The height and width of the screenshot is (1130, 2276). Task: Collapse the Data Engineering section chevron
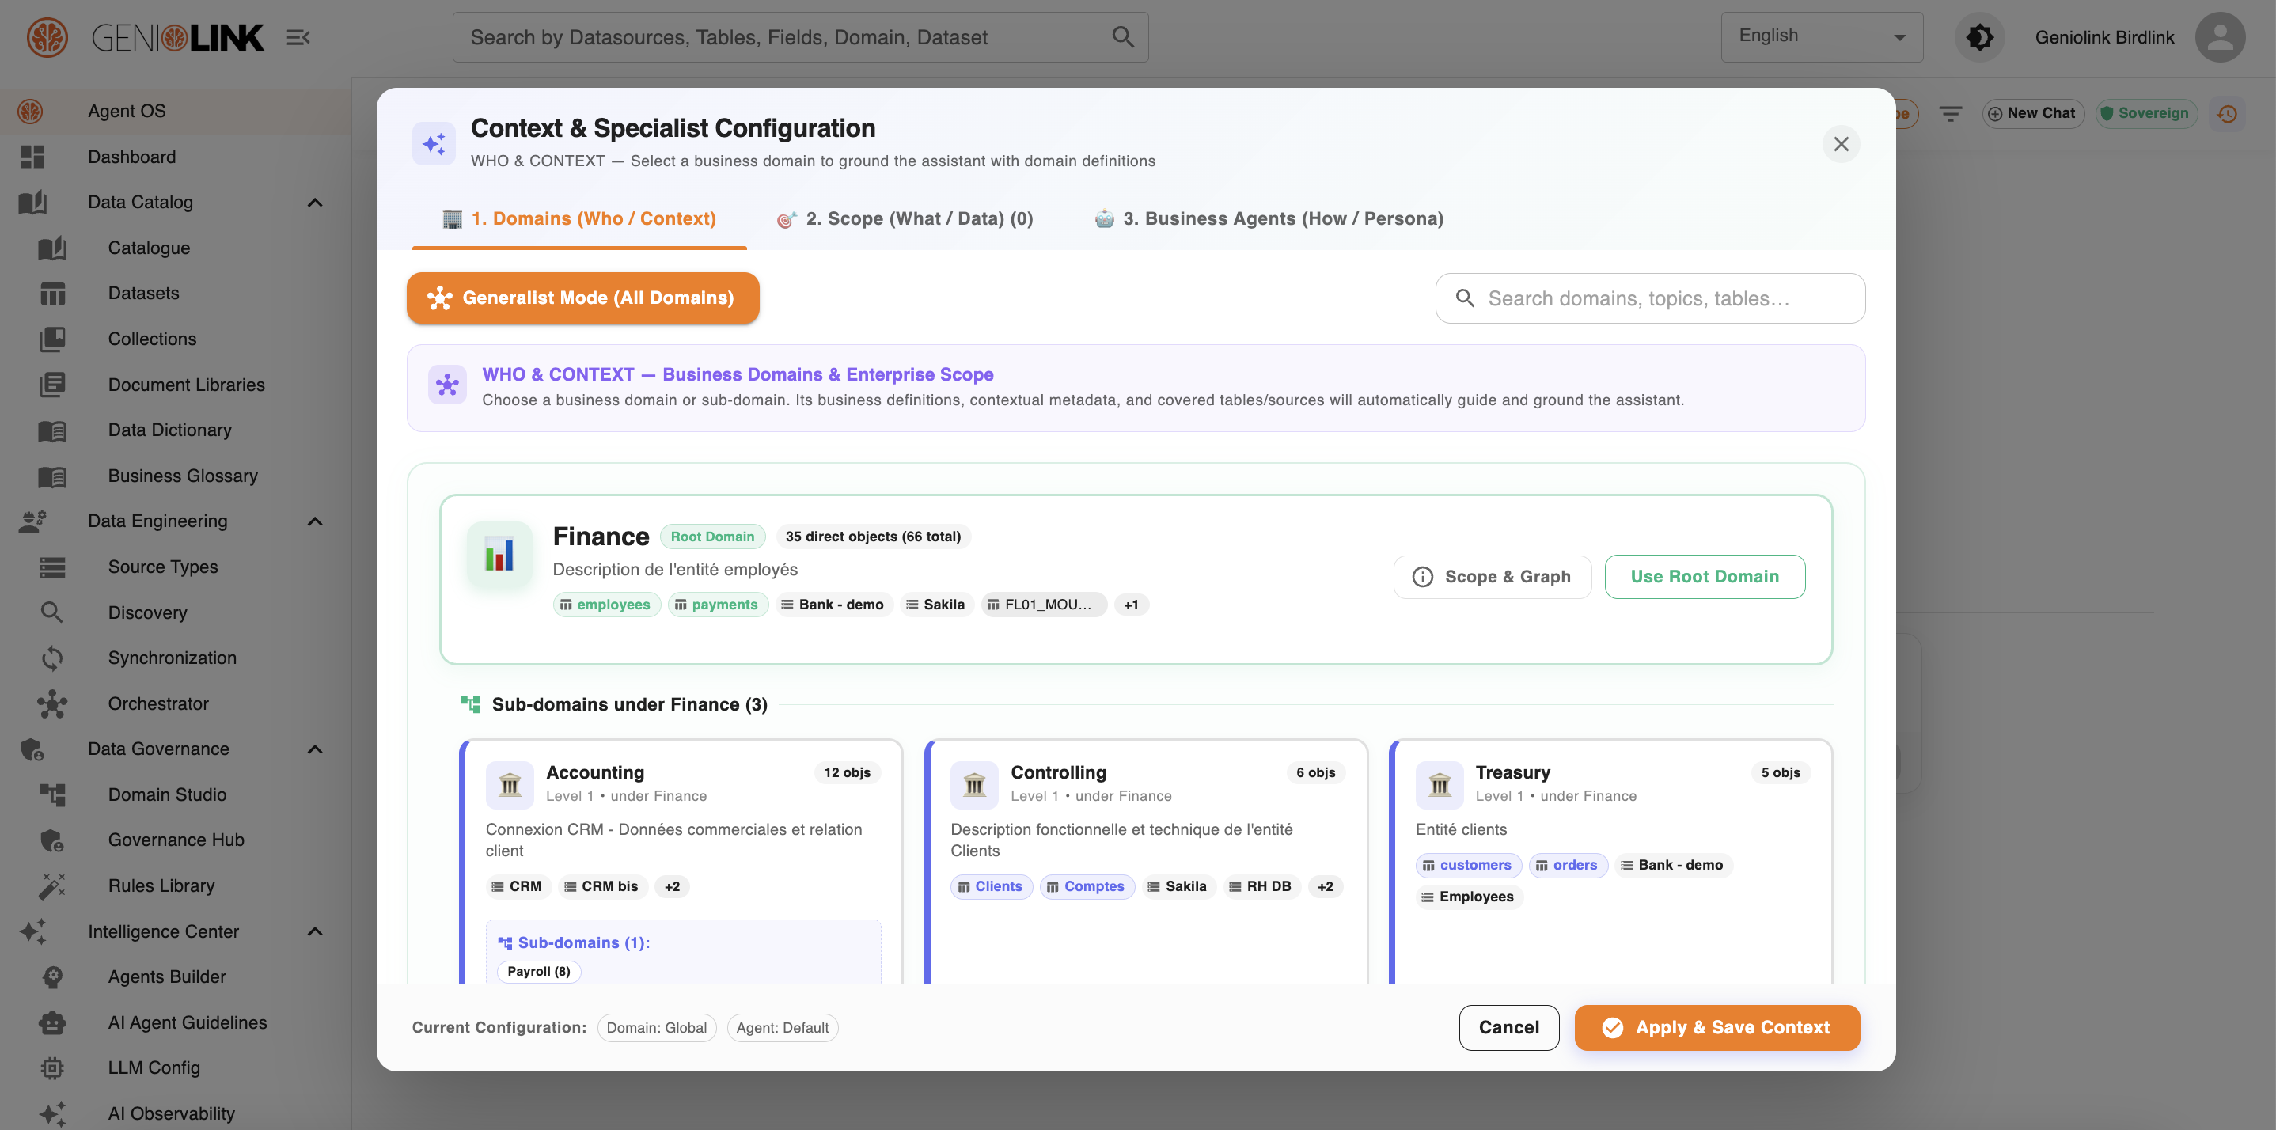point(314,521)
